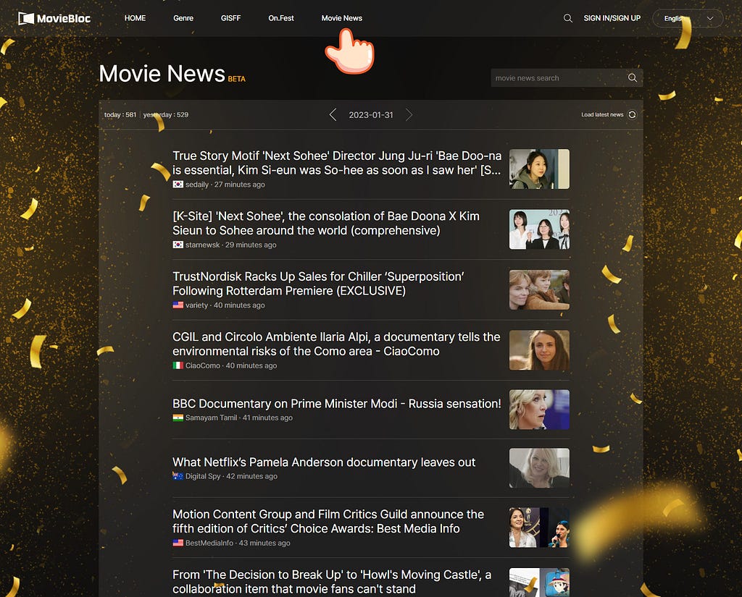
Task: Open '[K-Site] Next Sohee' consolation article
Action: coord(326,223)
